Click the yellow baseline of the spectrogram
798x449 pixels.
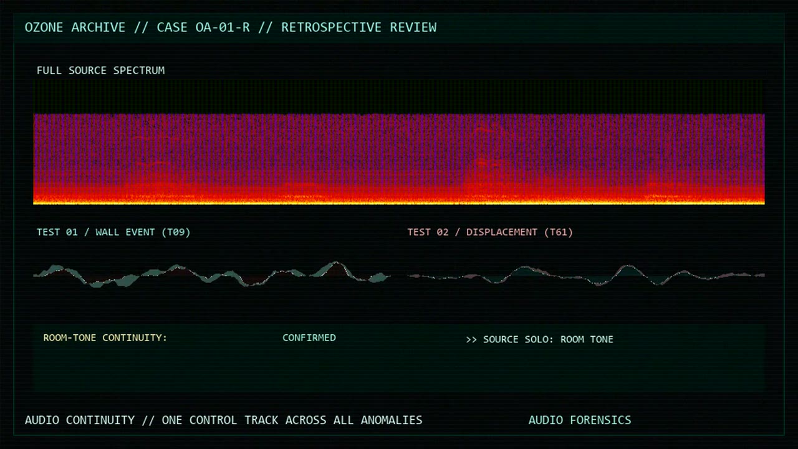pos(399,201)
